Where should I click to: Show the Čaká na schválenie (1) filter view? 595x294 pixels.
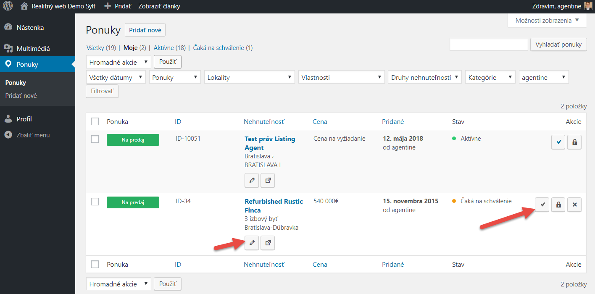click(223, 48)
